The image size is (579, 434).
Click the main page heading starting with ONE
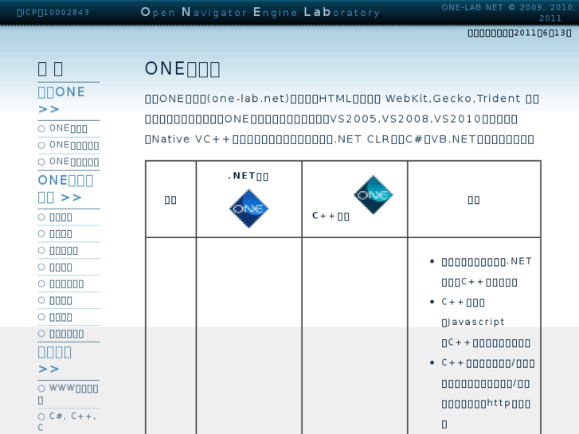tap(182, 69)
